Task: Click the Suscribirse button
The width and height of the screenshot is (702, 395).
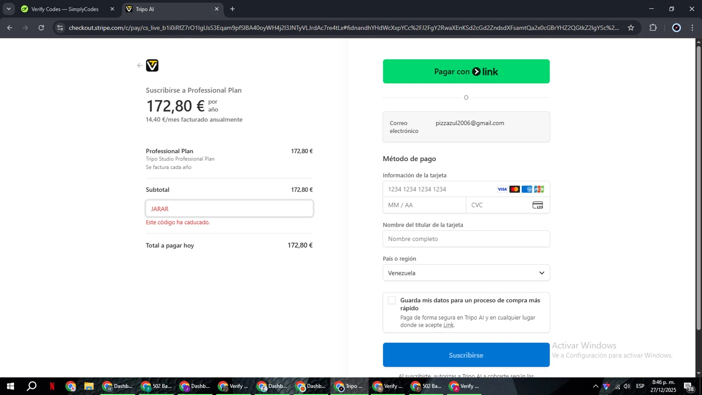Action: point(466,355)
